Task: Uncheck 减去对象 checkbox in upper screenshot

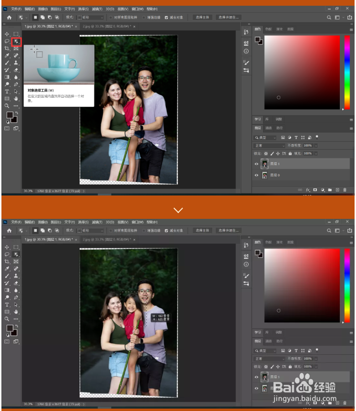Action: pyautogui.click(x=166, y=18)
